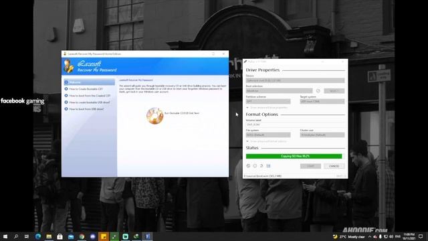Open Rufus about info icon
This screenshot has height=241, width=428.
(255, 166)
